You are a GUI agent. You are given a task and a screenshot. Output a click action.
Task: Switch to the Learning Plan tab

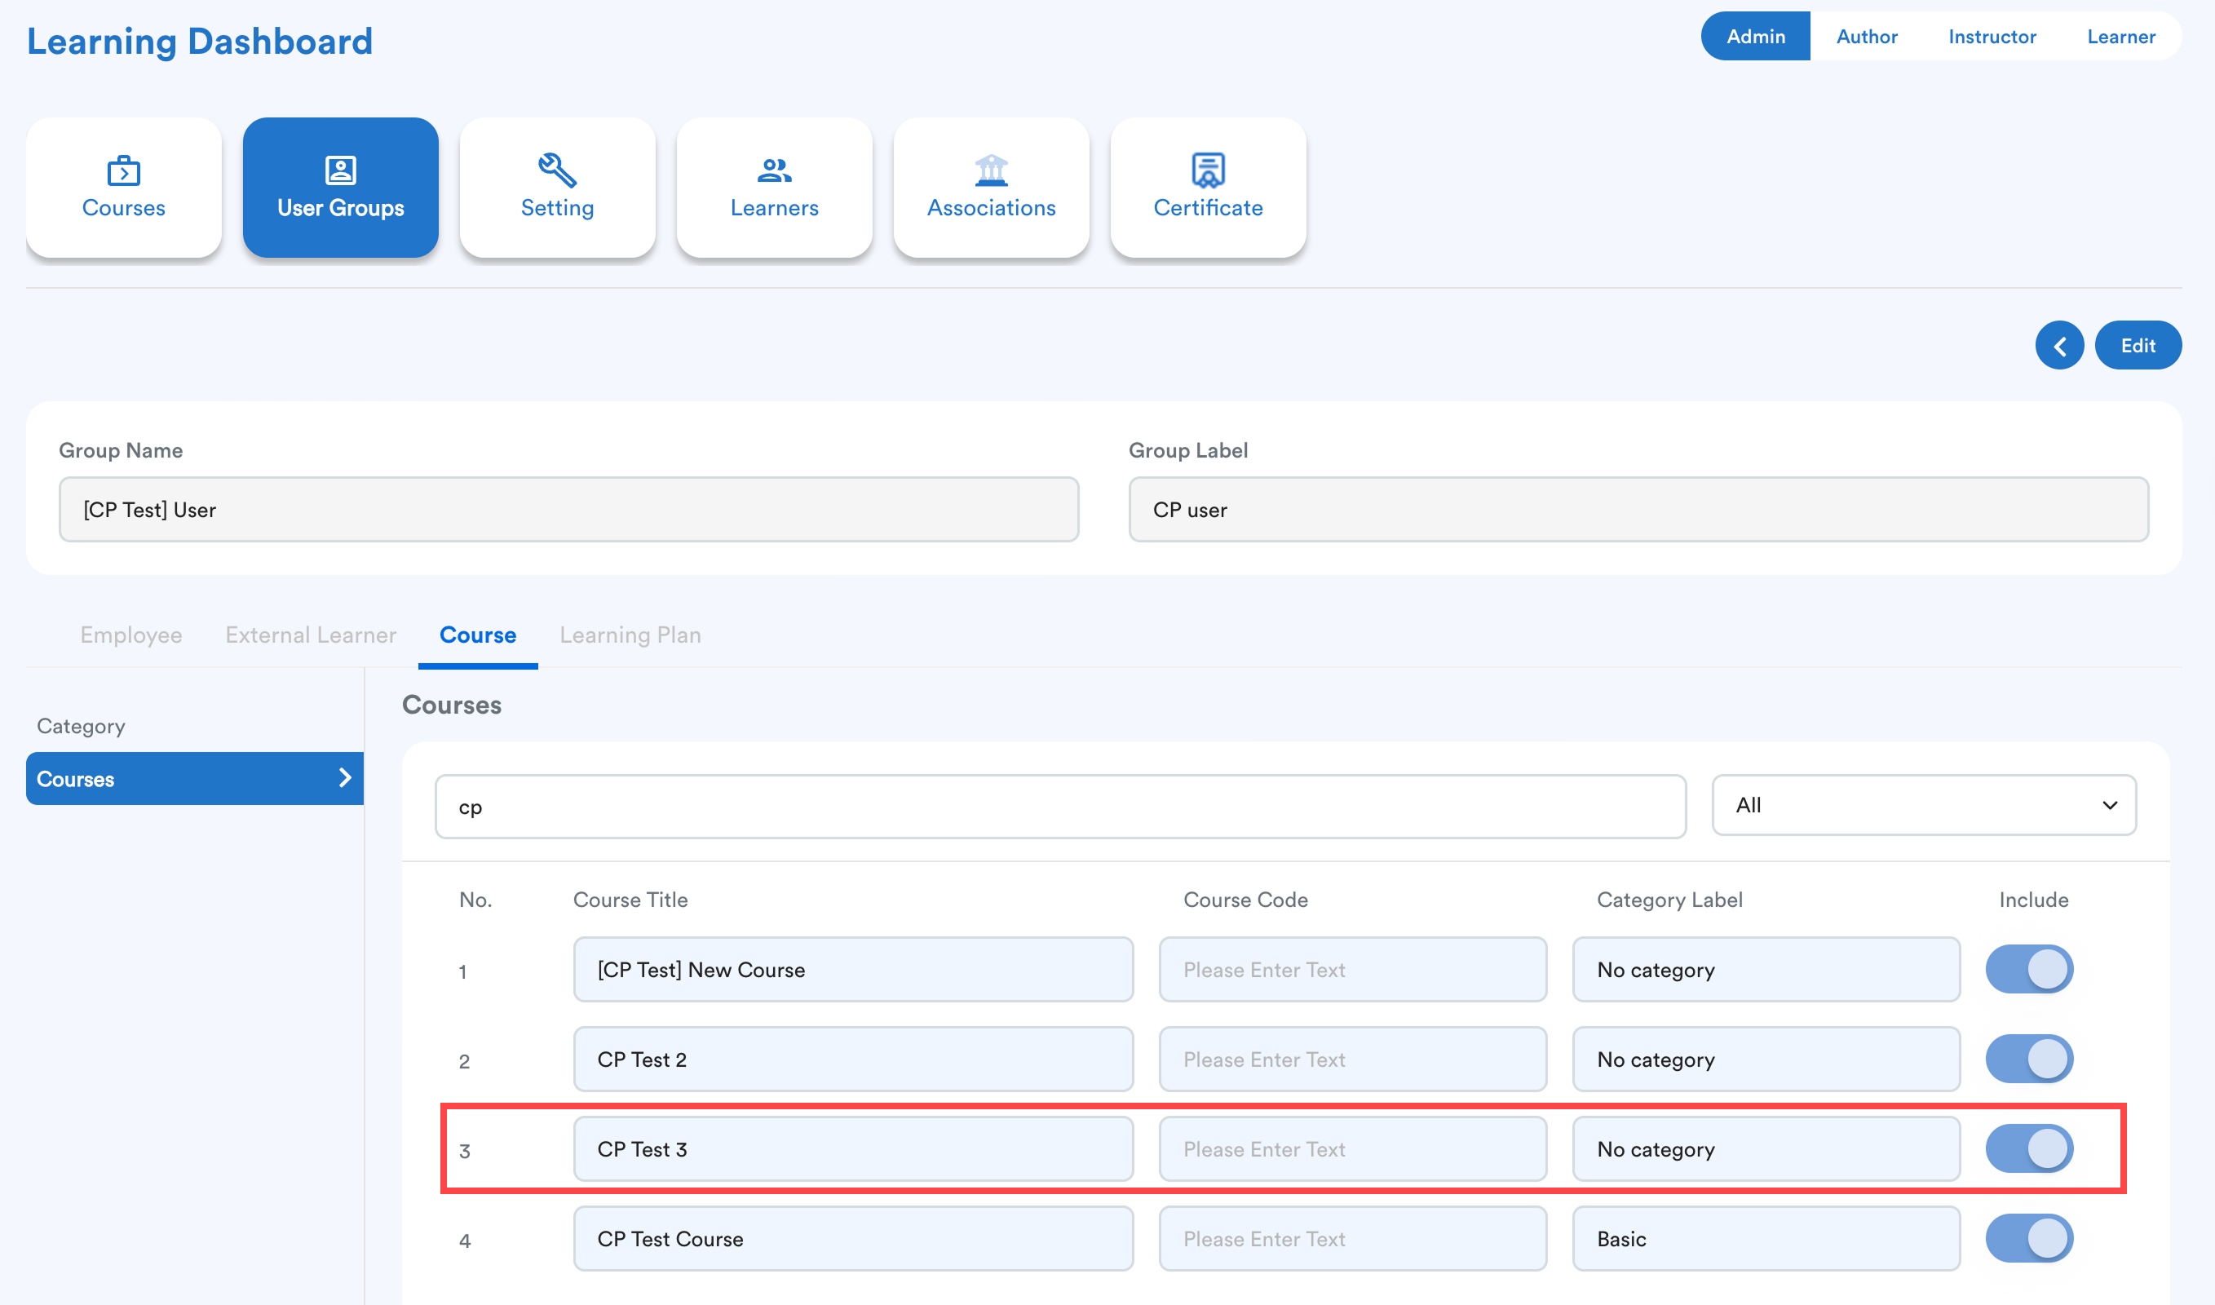point(630,635)
